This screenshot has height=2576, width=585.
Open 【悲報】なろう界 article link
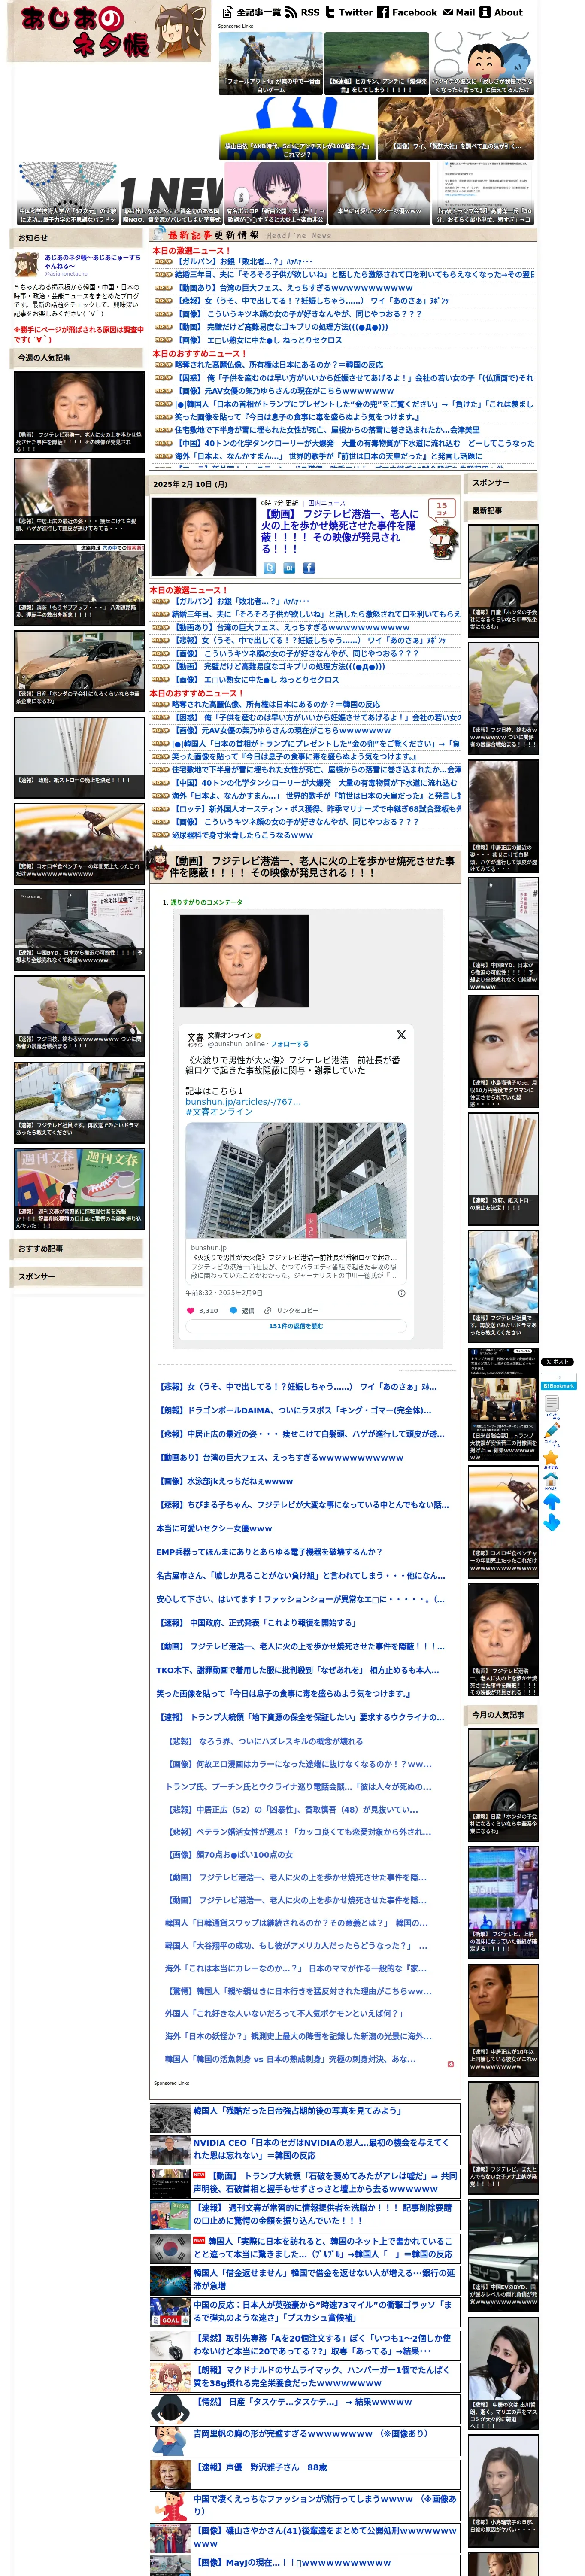(265, 1741)
